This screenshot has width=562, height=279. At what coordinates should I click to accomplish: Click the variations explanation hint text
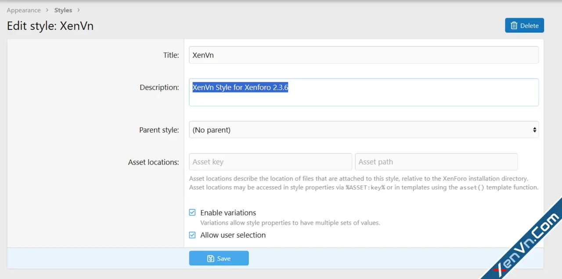pyautogui.click(x=290, y=223)
